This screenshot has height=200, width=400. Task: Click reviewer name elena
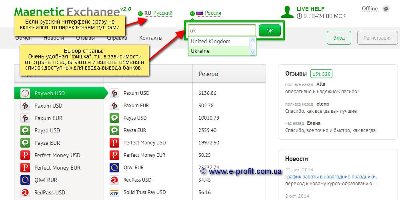tap(322, 104)
